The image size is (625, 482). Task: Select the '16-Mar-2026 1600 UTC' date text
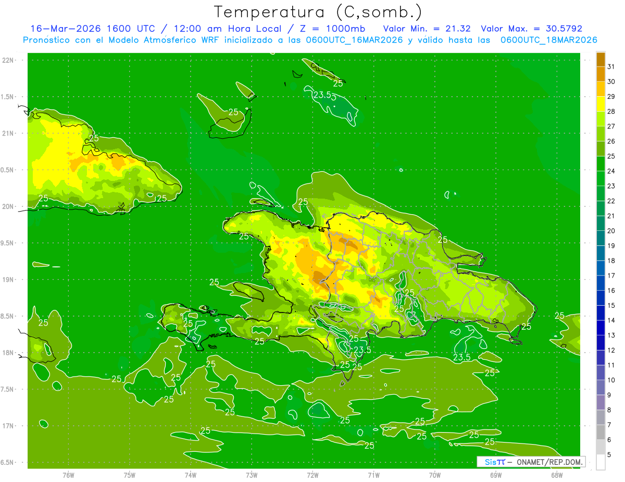(x=96, y=29)
